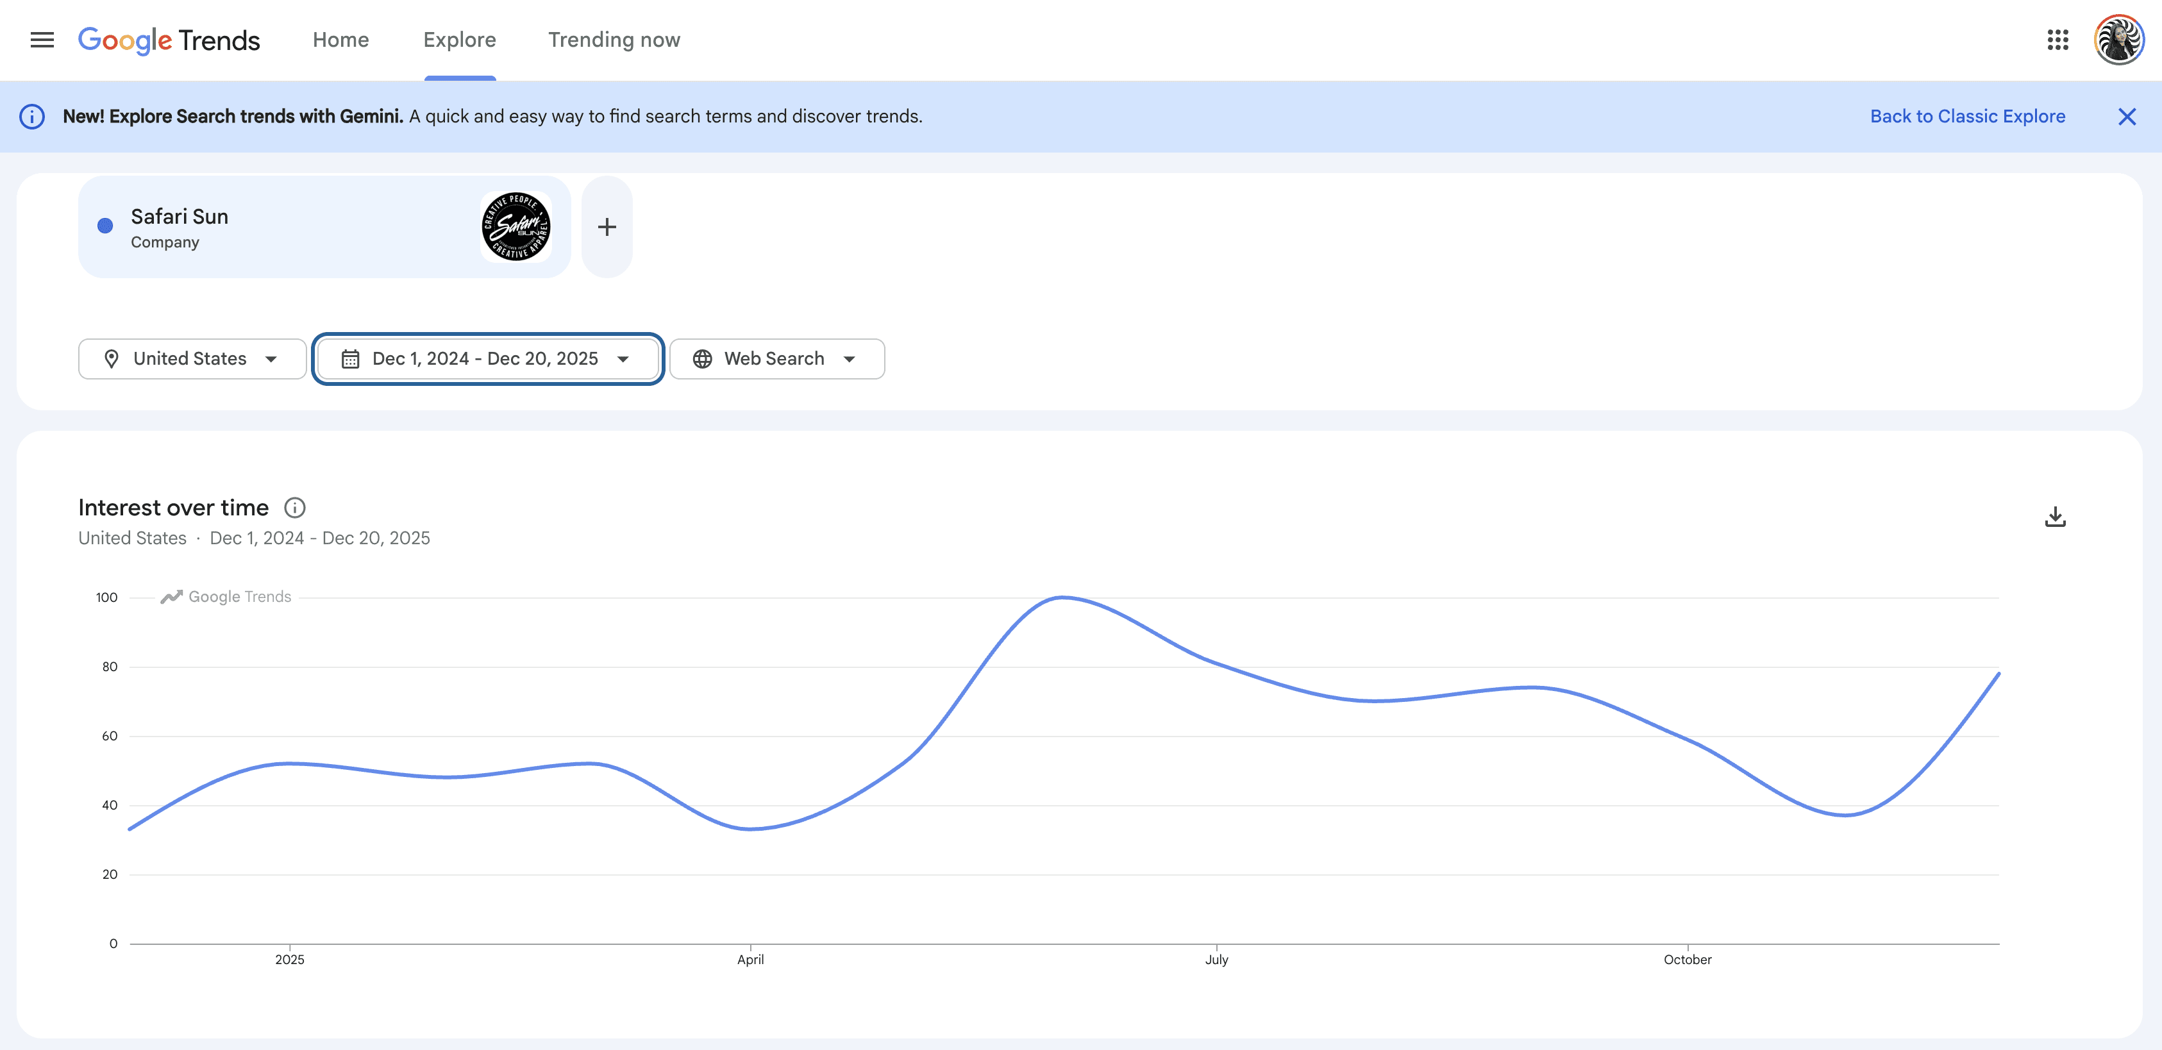Open the Web Search type dropdown

[776, 359]
